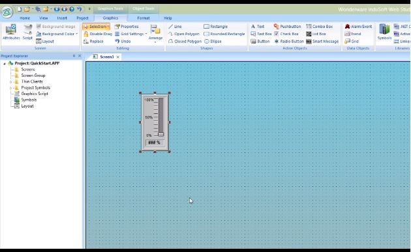Insert a Text object

[258, 27]
